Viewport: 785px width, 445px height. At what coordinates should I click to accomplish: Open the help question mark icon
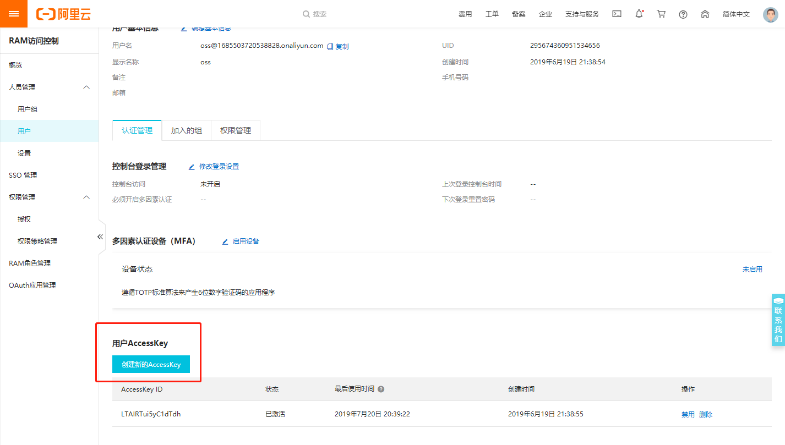click(683, 14)
